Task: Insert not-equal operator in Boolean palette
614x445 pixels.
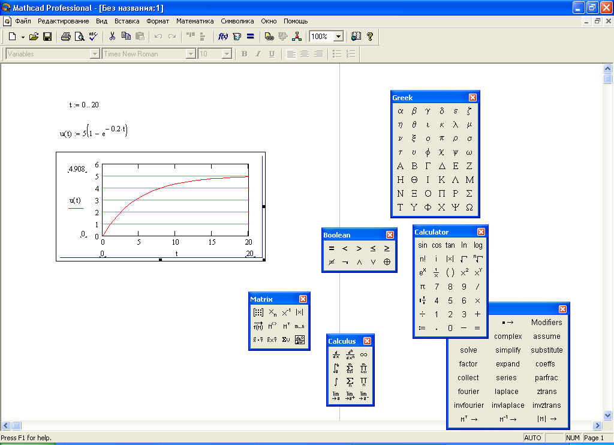Action: pos(331,262)
